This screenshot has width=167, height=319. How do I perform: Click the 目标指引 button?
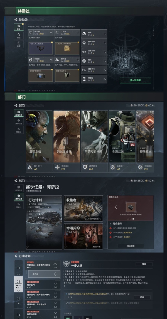coord(131,246)
